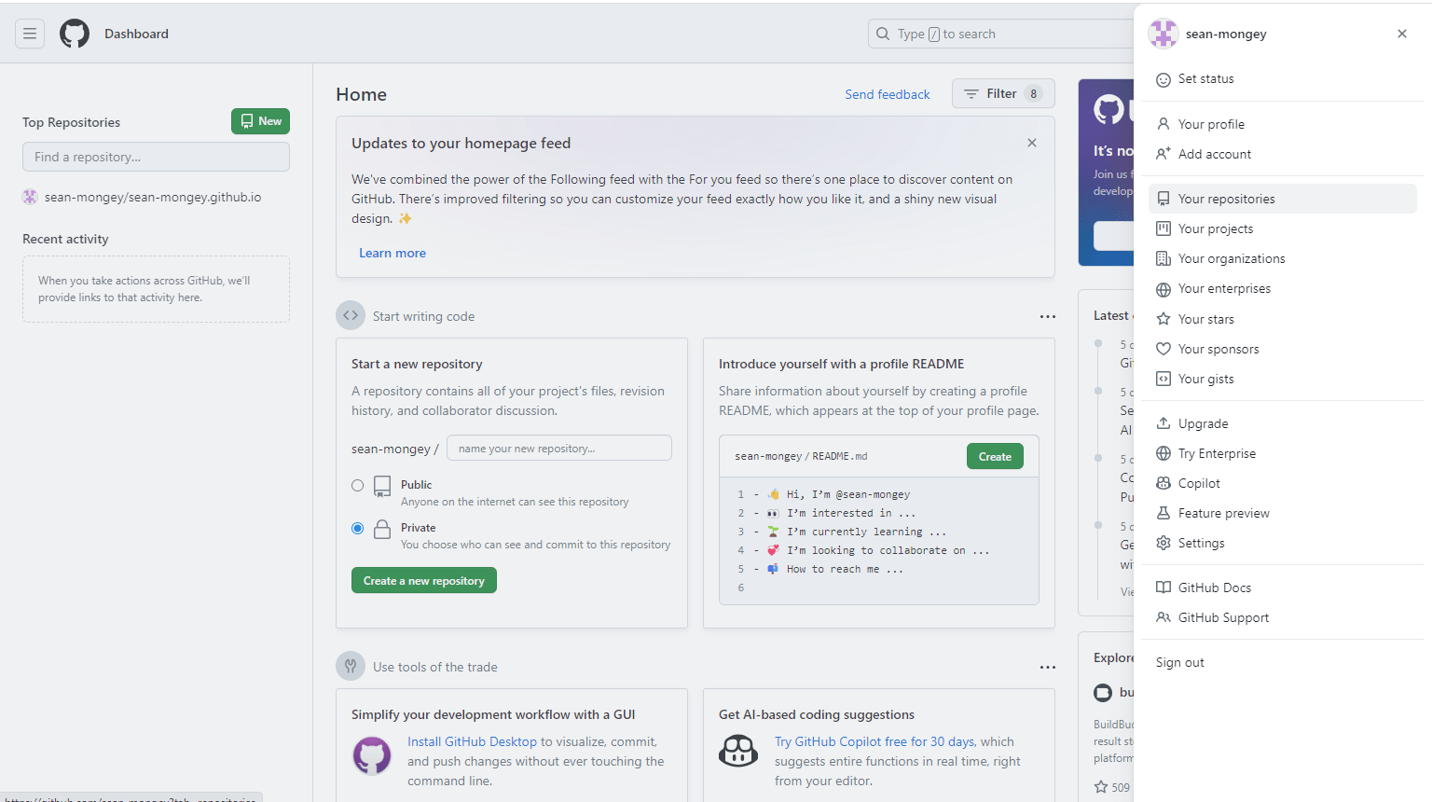Click Try GitHub Copilot free for 30 days link
The image size is (1432, 802).
874,741
